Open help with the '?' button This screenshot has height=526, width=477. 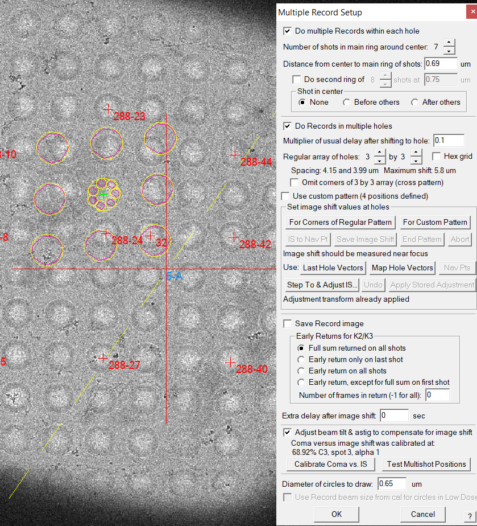pos(470,517)
